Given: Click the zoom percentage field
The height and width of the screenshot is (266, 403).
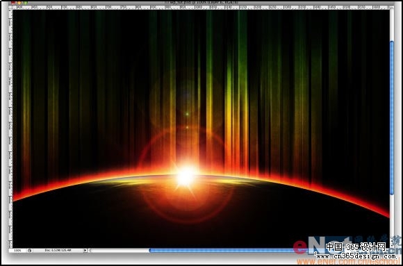Looking at the screenshot, I should tap(17, 250).
